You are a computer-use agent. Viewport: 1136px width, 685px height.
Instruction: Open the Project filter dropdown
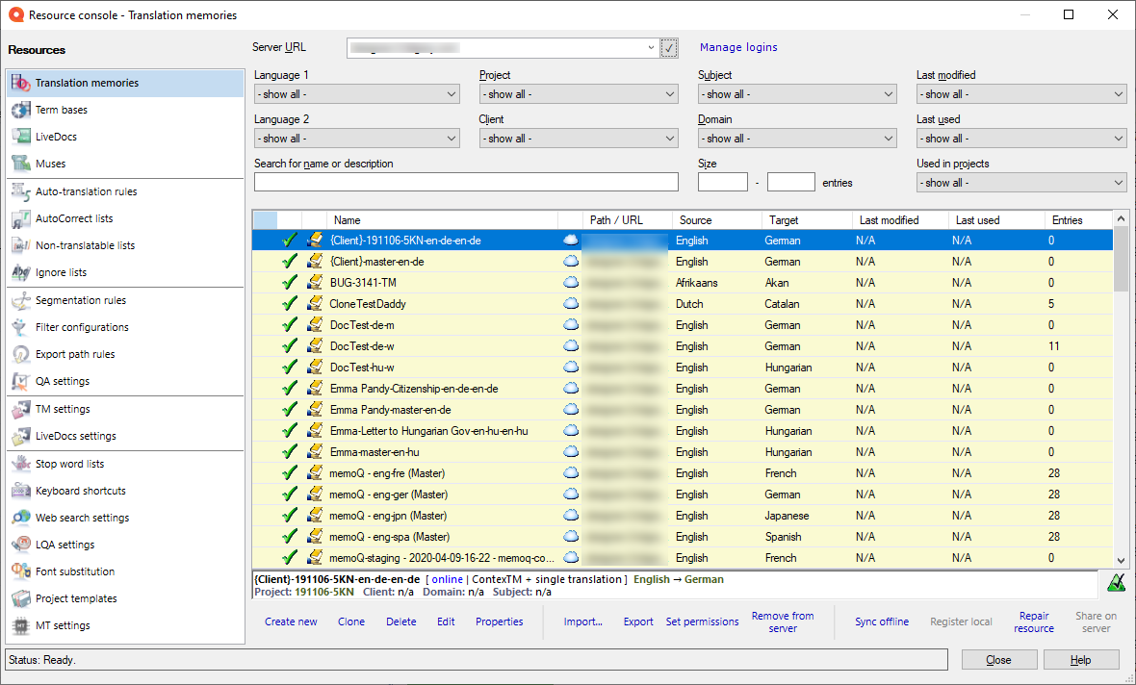[579, 94]
